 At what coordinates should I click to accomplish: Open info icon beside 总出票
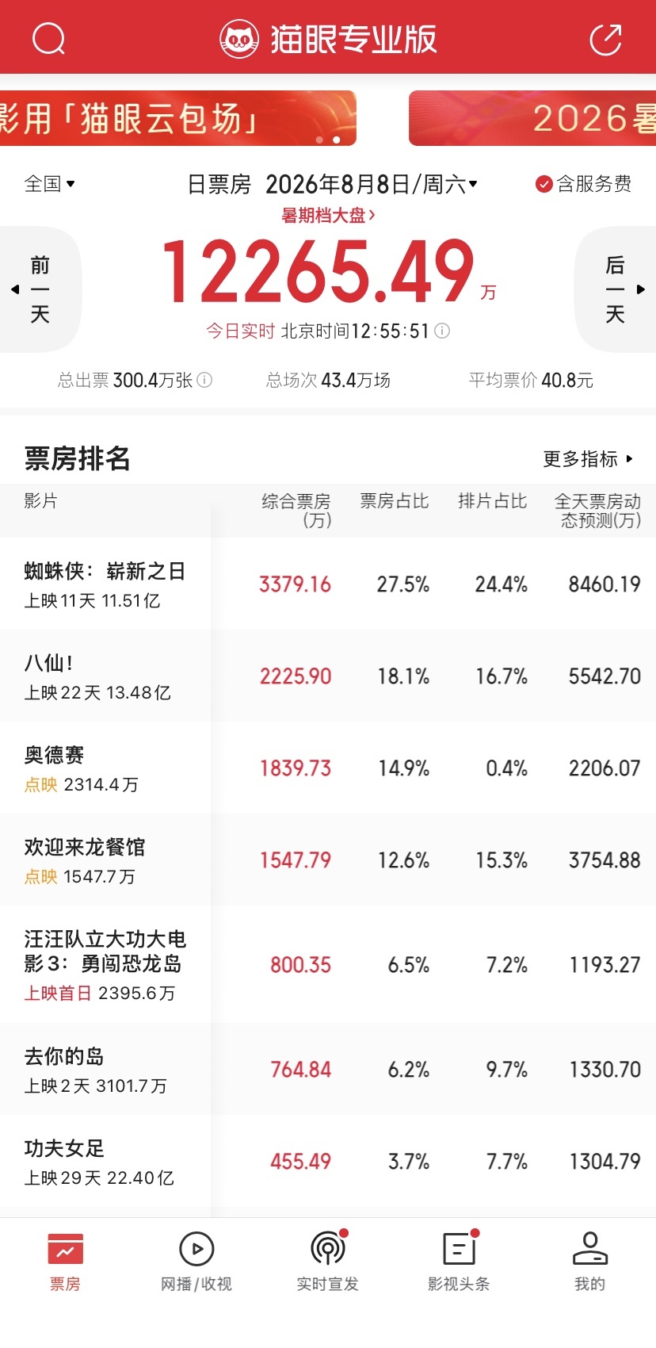(x=204, y=380)
